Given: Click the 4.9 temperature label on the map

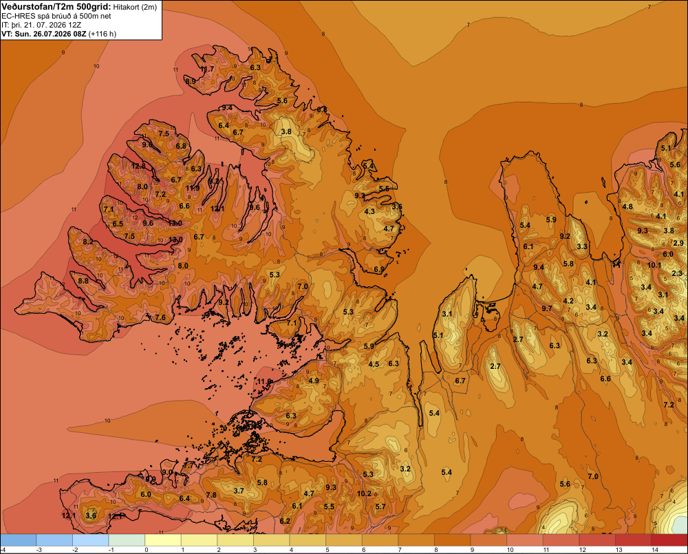Looking at the screenshot, I should point(314,381).
